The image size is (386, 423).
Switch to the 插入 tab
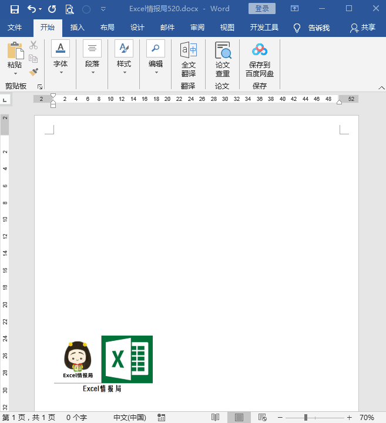pos(77,28)
